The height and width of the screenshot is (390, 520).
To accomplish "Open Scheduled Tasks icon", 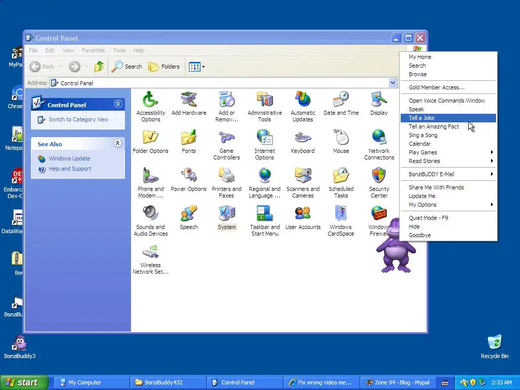I will point(341,183).
